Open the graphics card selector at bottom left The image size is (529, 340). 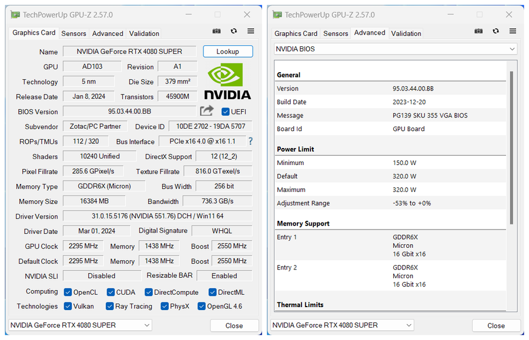point(79,325)
